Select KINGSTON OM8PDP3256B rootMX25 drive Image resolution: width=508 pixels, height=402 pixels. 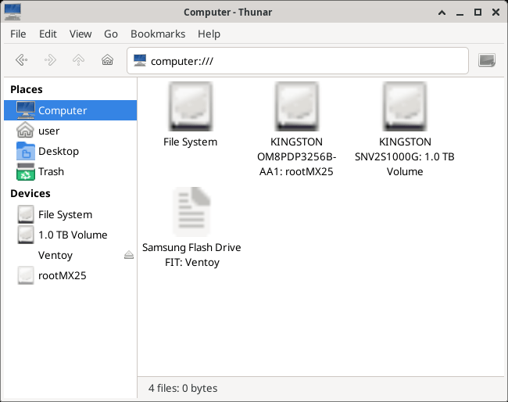click(x=297, y=106)
